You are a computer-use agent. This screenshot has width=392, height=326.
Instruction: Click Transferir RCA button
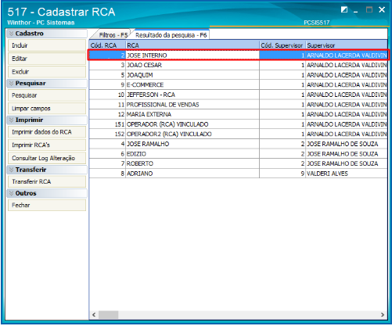[x=47, y=181]
